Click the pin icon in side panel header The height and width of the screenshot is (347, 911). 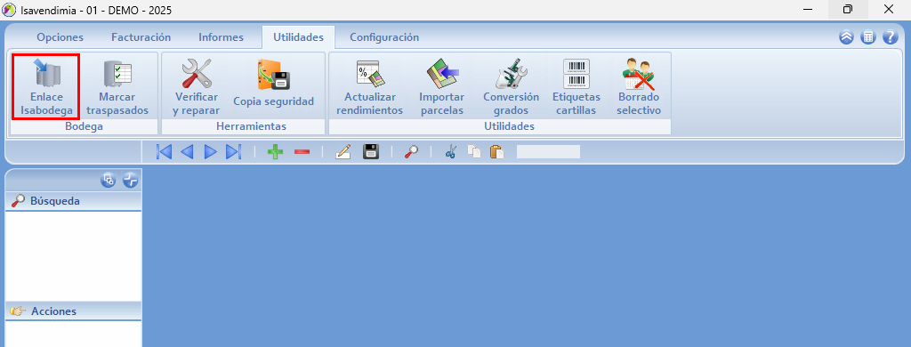click(131, 181)
